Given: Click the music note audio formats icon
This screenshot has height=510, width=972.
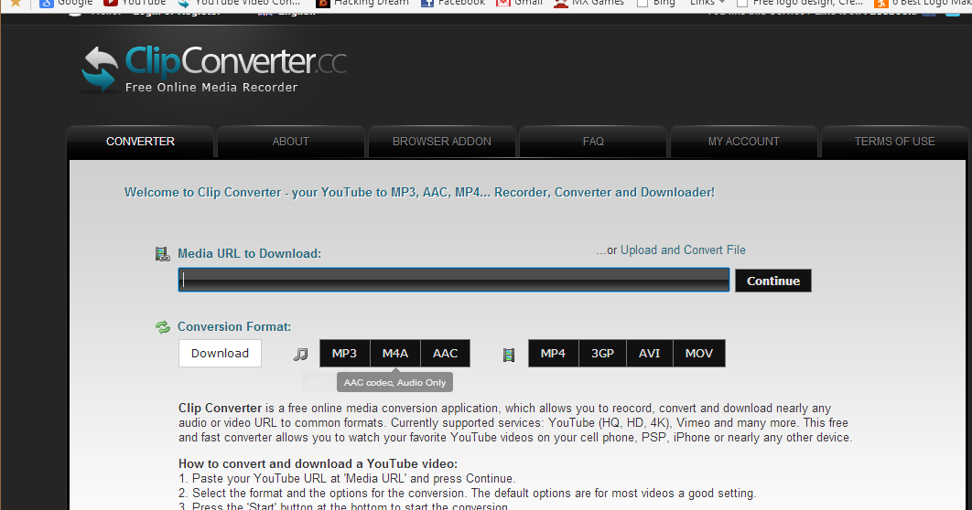Looking at the screenshot, I should (x=300, y=354).
